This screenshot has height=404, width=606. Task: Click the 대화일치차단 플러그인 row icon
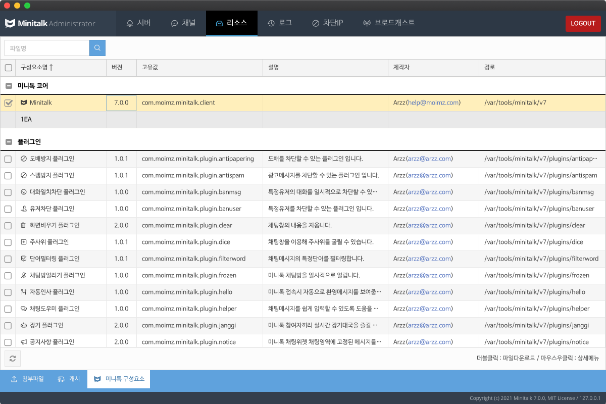24,192
